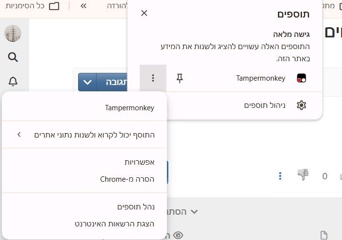Open the search magnifier in sidebar
The height and width of the screenshot is (240, 342).
pos(13,57)
